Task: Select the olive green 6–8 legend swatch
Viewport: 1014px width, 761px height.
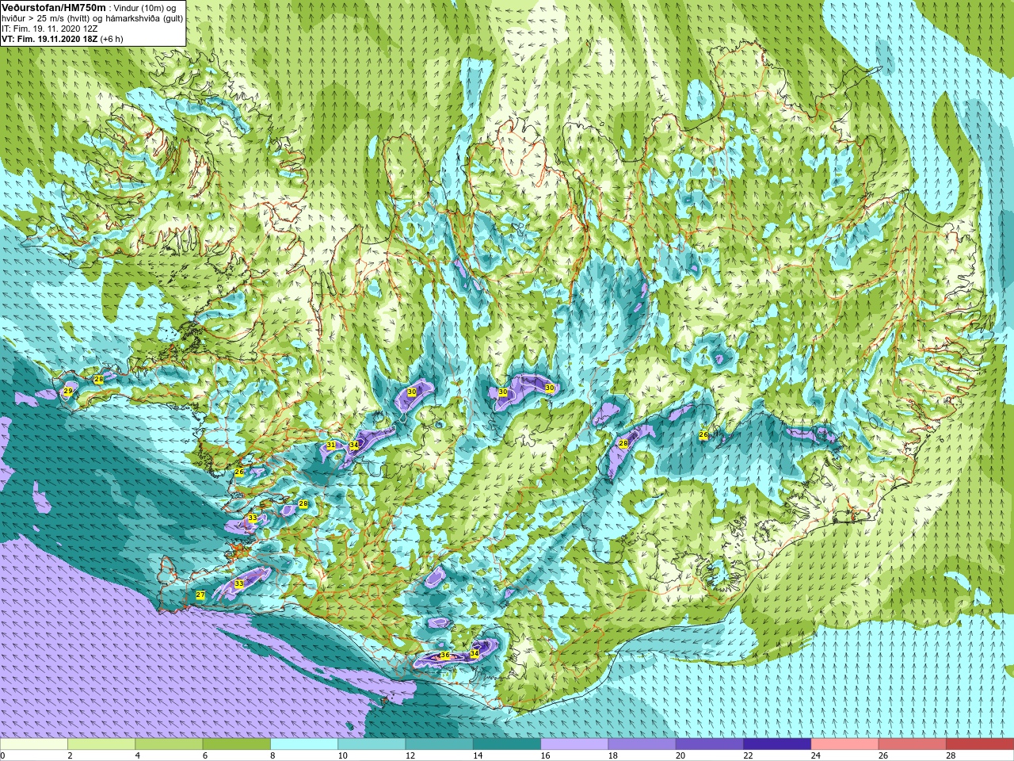Action: pos(236,744)
